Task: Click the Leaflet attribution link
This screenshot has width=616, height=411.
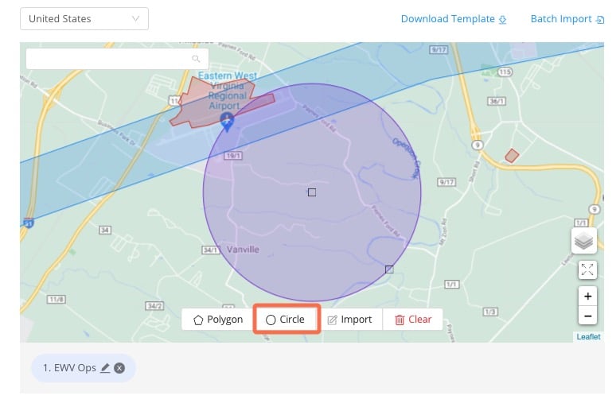Action: click(588, 337)
